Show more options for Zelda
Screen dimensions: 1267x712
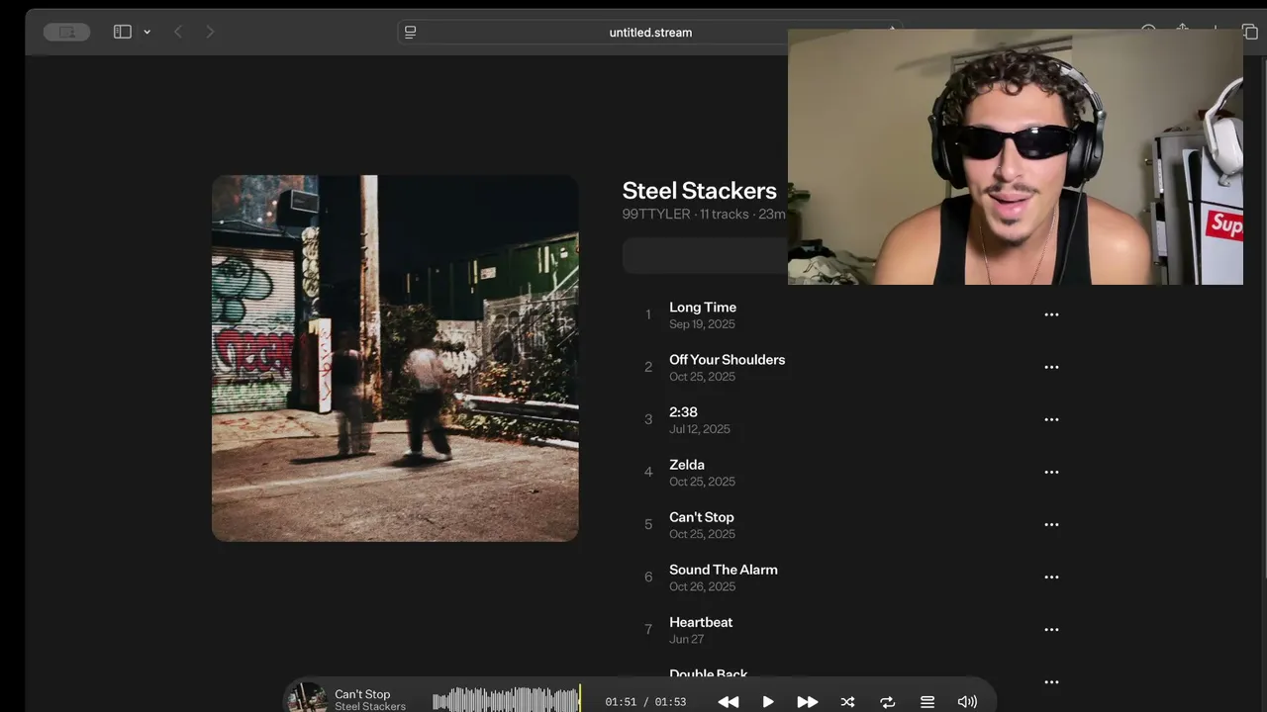coord(1051,472)
